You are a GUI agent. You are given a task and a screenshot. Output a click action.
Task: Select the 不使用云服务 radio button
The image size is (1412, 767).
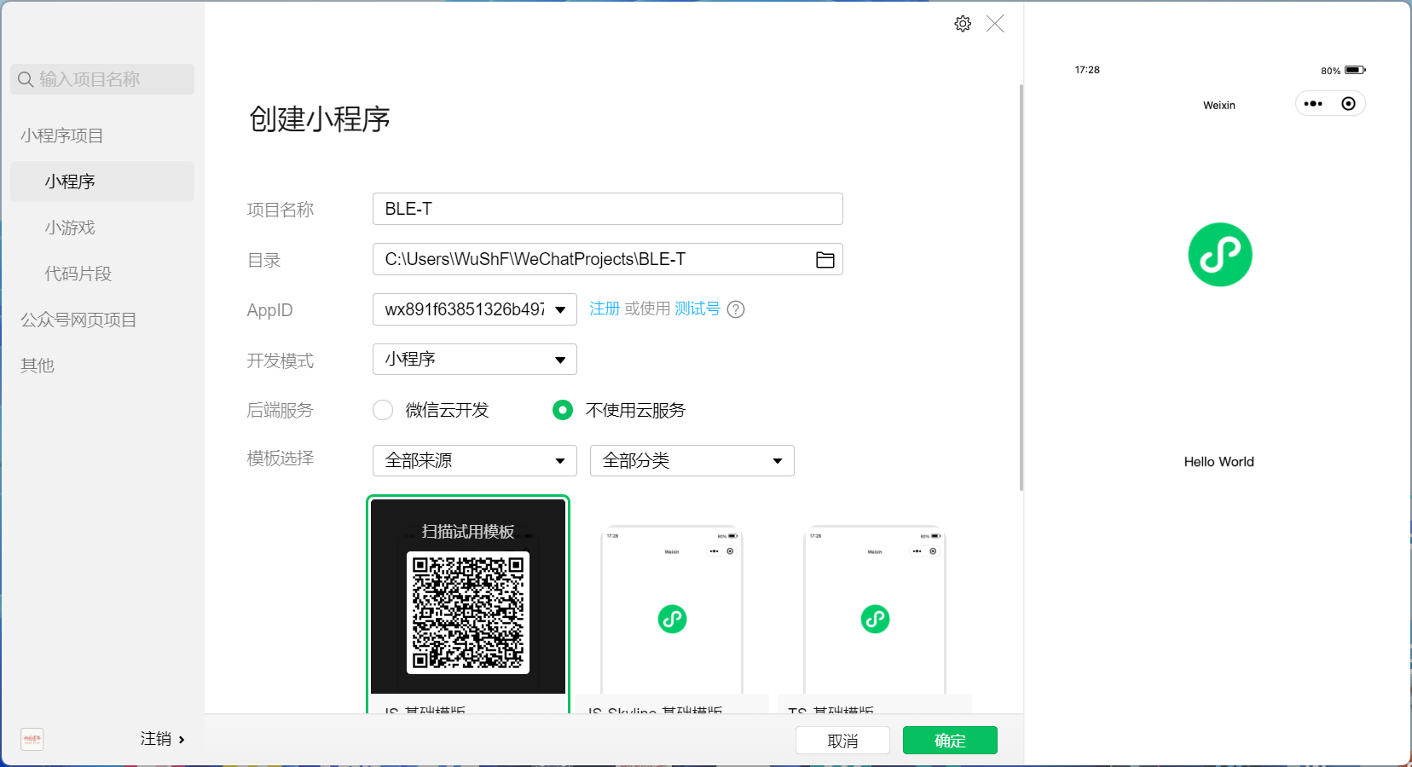pyautogui.click(x=563, y=410)
